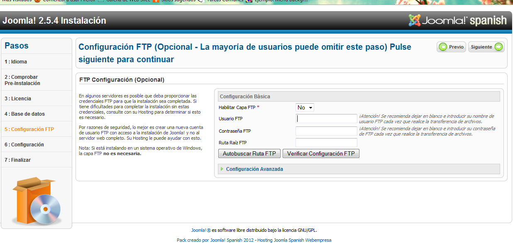Focus the Usuario FTP input field

(326, 119)
